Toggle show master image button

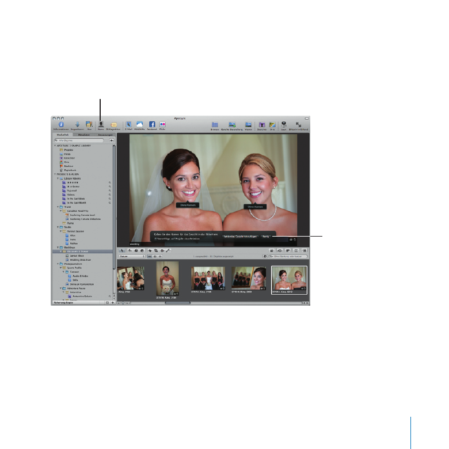(272, 250)
